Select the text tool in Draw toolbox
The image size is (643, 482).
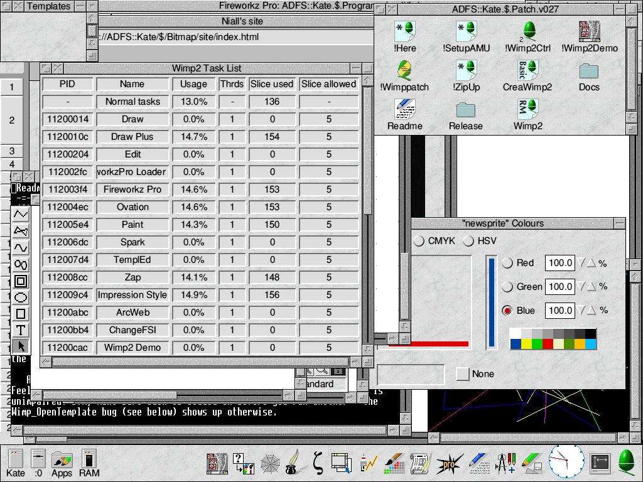(x=21, y=330)
